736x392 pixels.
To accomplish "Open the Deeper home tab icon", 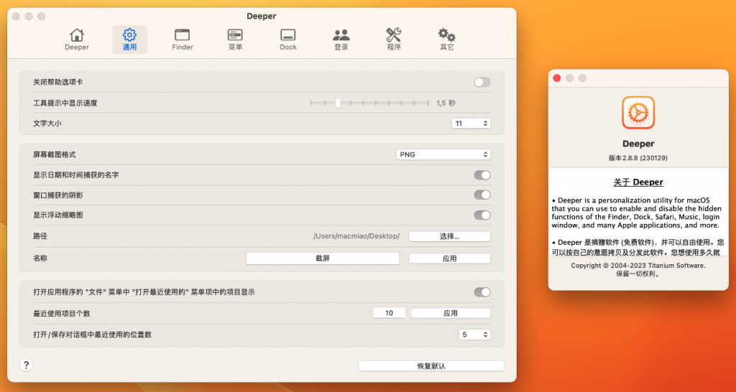I will (x=76, y=35).
